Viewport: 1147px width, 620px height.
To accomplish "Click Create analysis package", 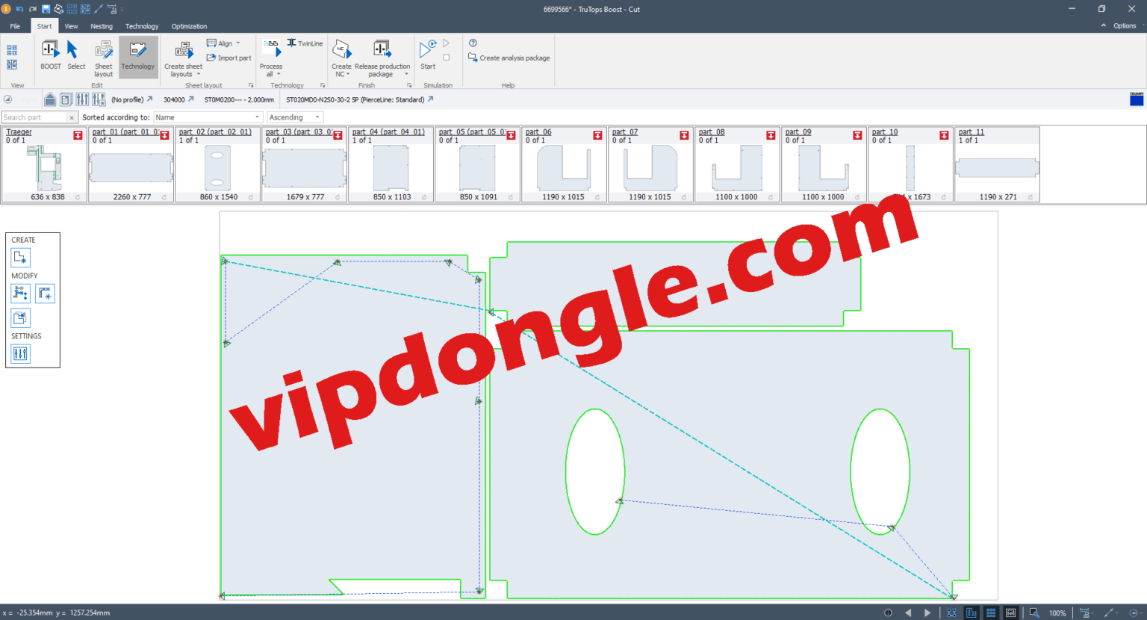I will point(509,57).
